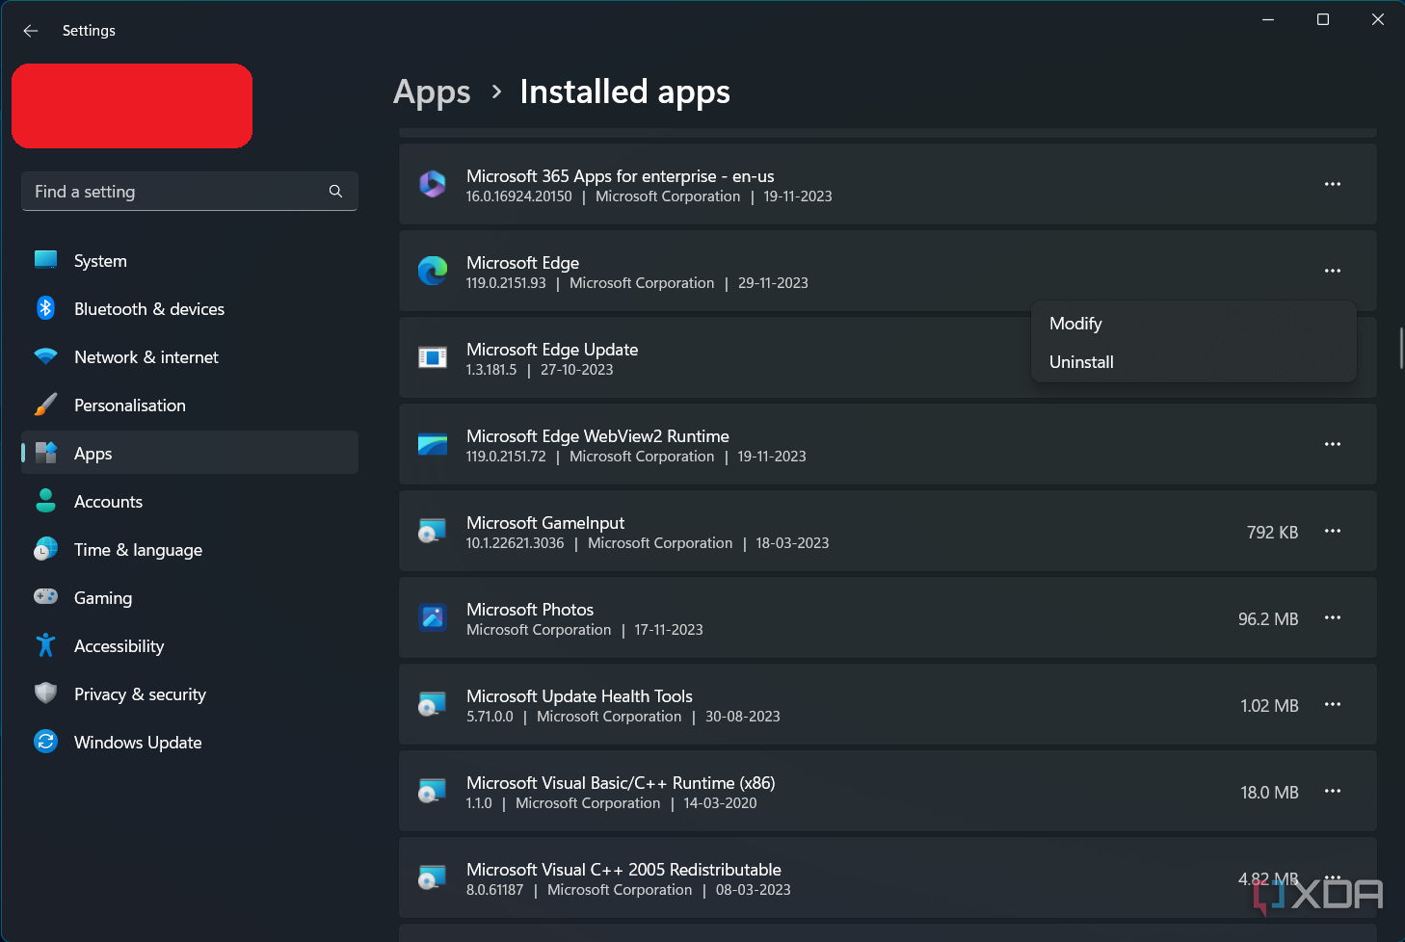Choose Modify from the context menu
Image resolution: width=1405 pixels, height=942 pixels.
[x=1194, y=324]
